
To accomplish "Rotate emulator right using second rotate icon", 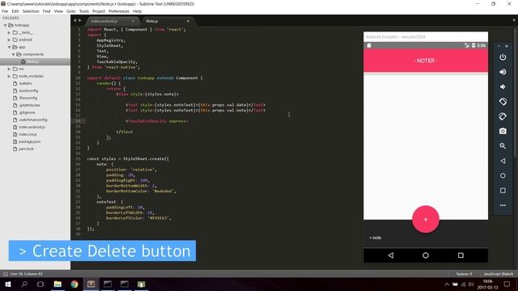I will (503, 116).
